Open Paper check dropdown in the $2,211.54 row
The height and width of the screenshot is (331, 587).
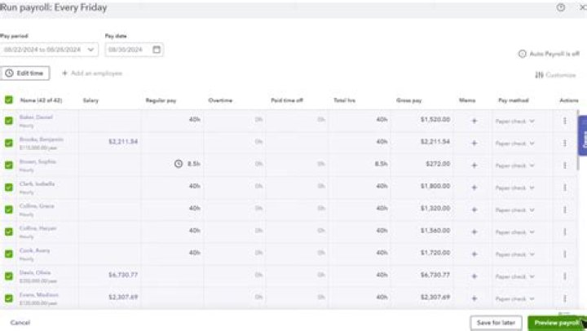pyautogui.click(x=514, y=143)
